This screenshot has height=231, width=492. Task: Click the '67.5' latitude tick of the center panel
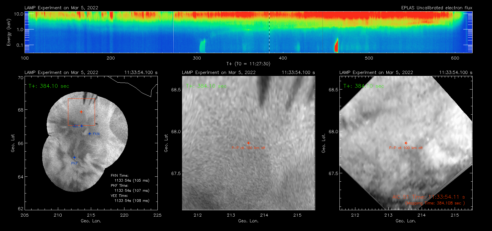point(176,174)
